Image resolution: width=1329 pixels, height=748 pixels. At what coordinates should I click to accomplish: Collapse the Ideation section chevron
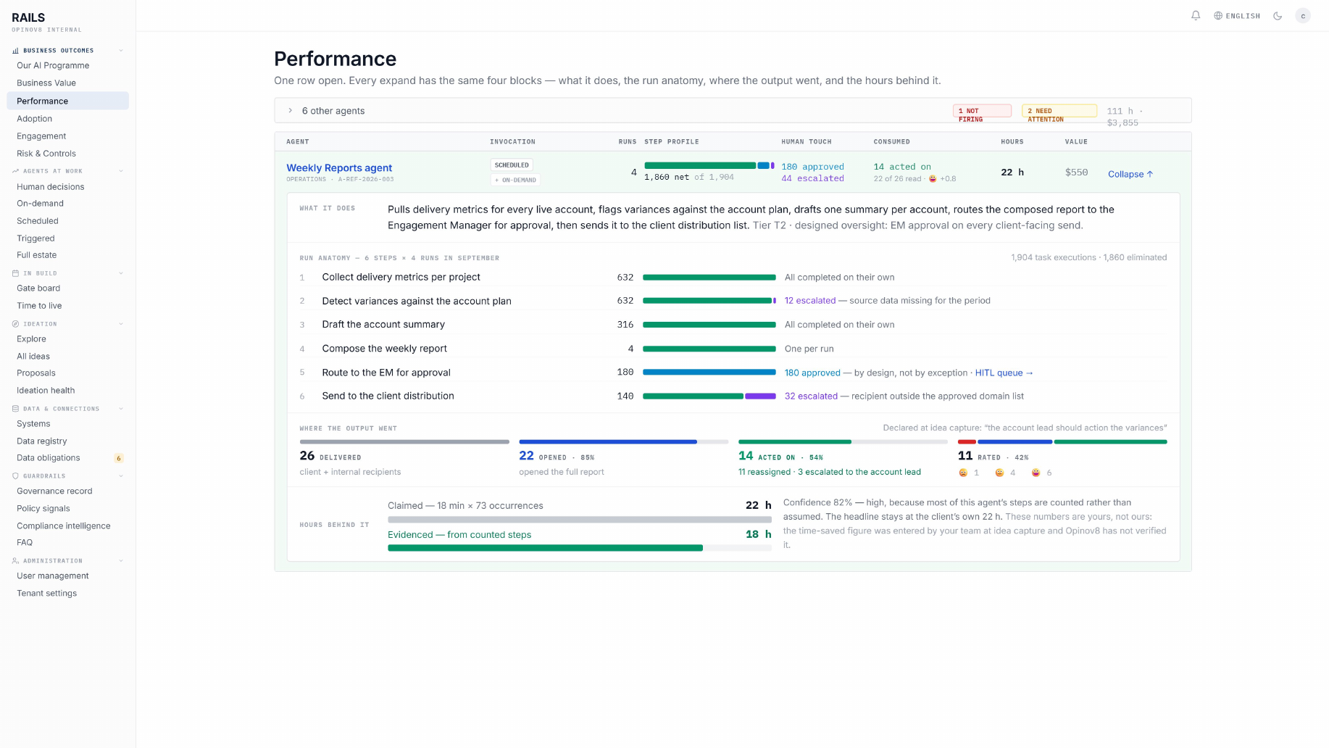tap(121, 324)
